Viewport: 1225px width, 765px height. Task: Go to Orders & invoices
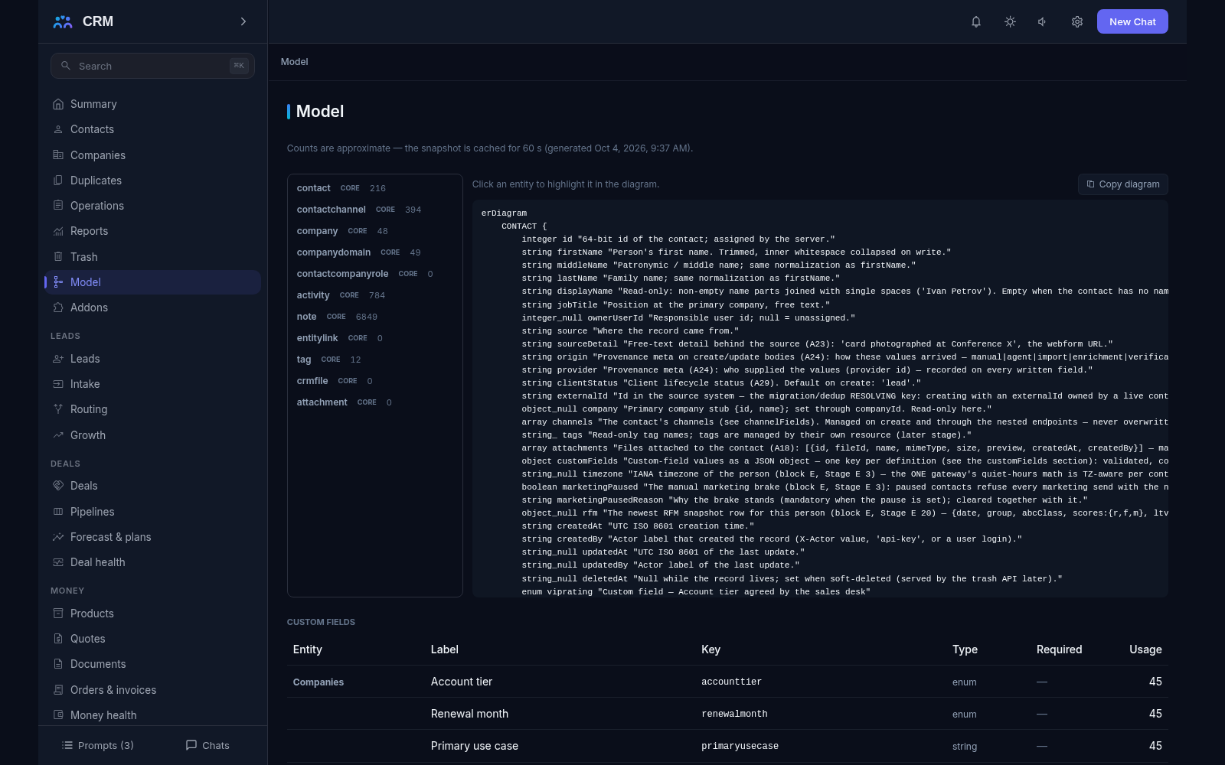pyautogui.click(x=152, y=690)
